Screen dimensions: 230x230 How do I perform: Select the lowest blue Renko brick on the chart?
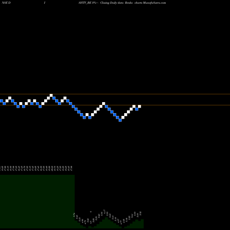point(120,120)
